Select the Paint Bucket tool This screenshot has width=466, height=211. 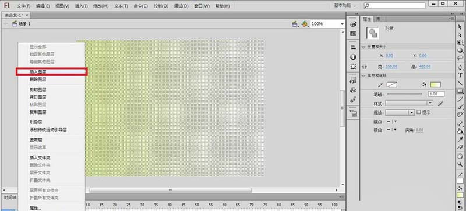pyautogui.click(x=460, y=131)
